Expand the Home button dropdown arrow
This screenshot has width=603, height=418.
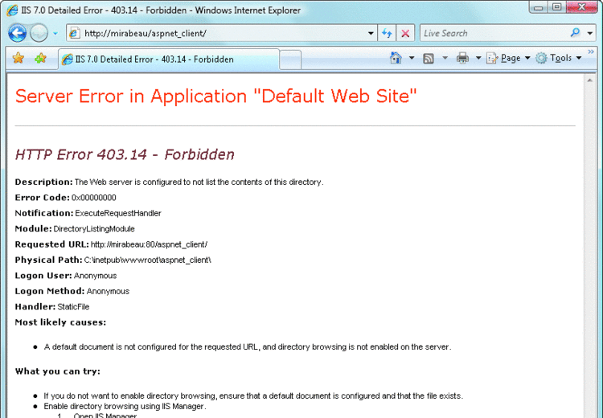412,58
